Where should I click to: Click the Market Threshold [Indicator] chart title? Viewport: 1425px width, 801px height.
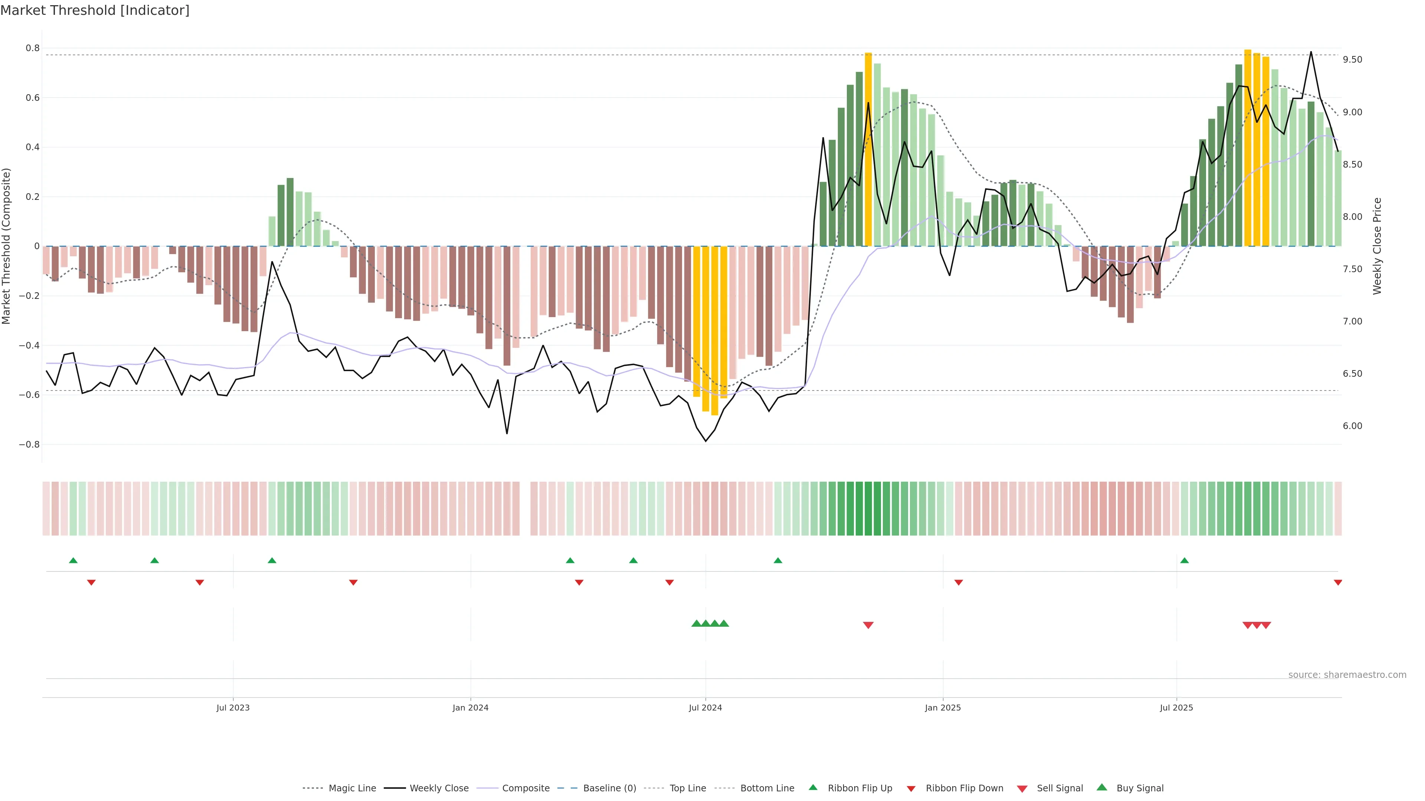pyautogui.click(x=95, y=10)
